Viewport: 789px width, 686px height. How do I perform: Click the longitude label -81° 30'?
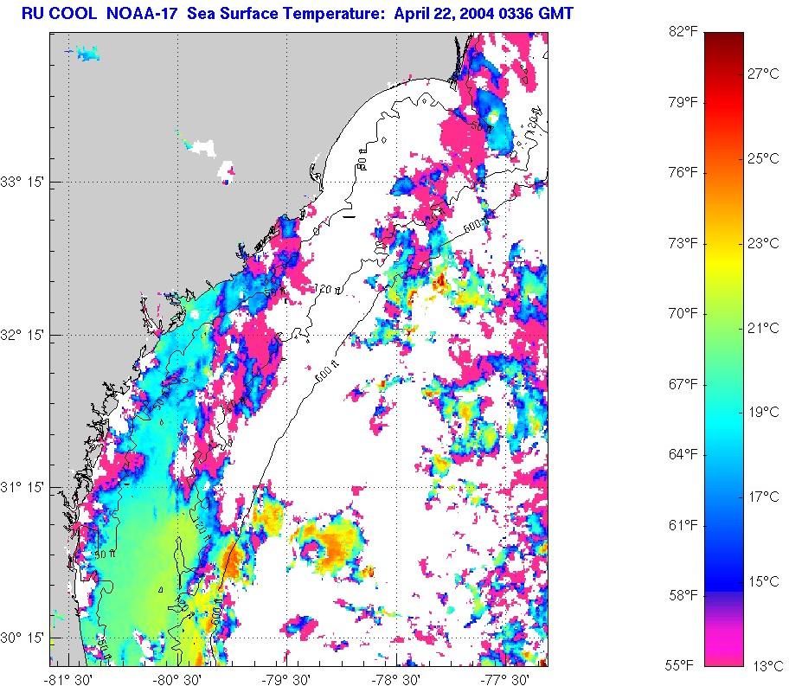pos(68,679)
